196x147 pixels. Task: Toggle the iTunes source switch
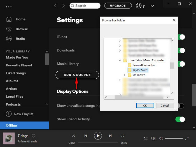181,37
